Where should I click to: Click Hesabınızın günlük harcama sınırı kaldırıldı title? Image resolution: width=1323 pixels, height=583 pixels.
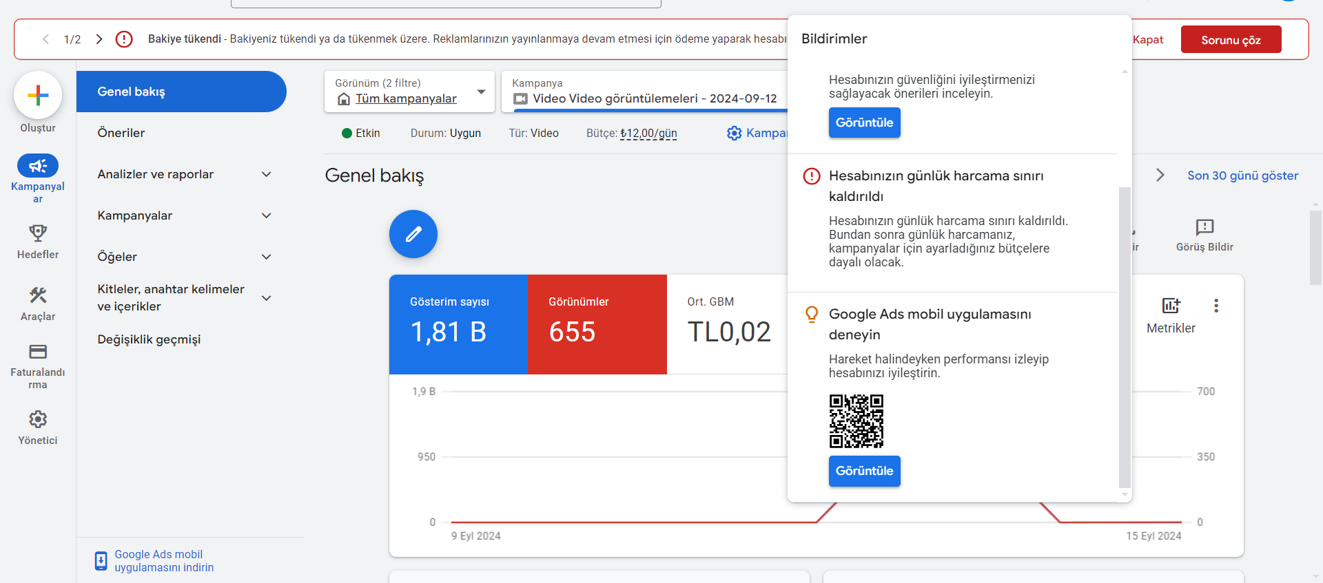[x=936, y=187]
